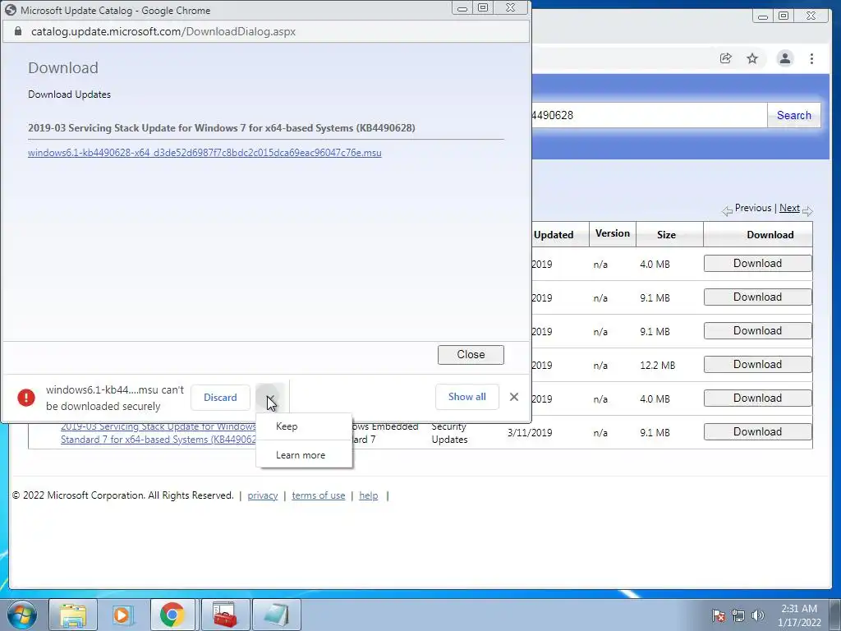Click the Discard button
The image size is (841, 631).
click(x=220, y=398)
